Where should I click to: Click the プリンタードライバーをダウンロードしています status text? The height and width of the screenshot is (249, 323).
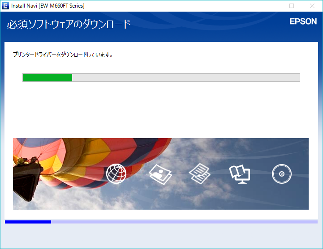coord(63,55)
